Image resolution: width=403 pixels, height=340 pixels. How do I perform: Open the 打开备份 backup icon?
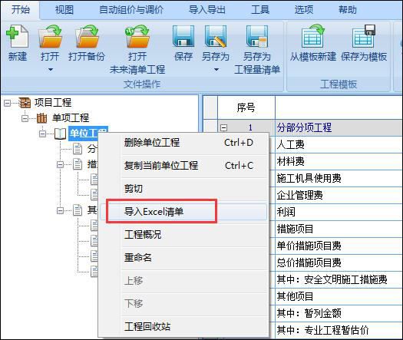pos(87,36)
